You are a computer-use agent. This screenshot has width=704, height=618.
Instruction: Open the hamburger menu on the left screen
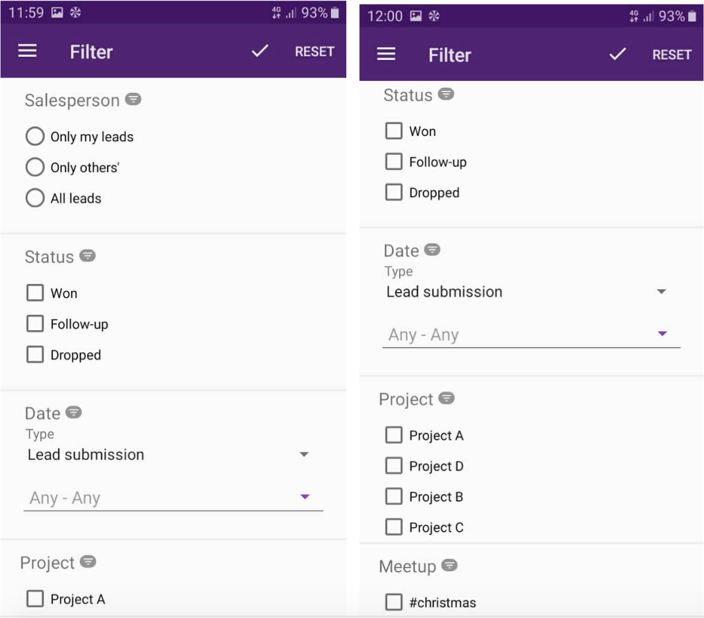click(x=27, y=51)
